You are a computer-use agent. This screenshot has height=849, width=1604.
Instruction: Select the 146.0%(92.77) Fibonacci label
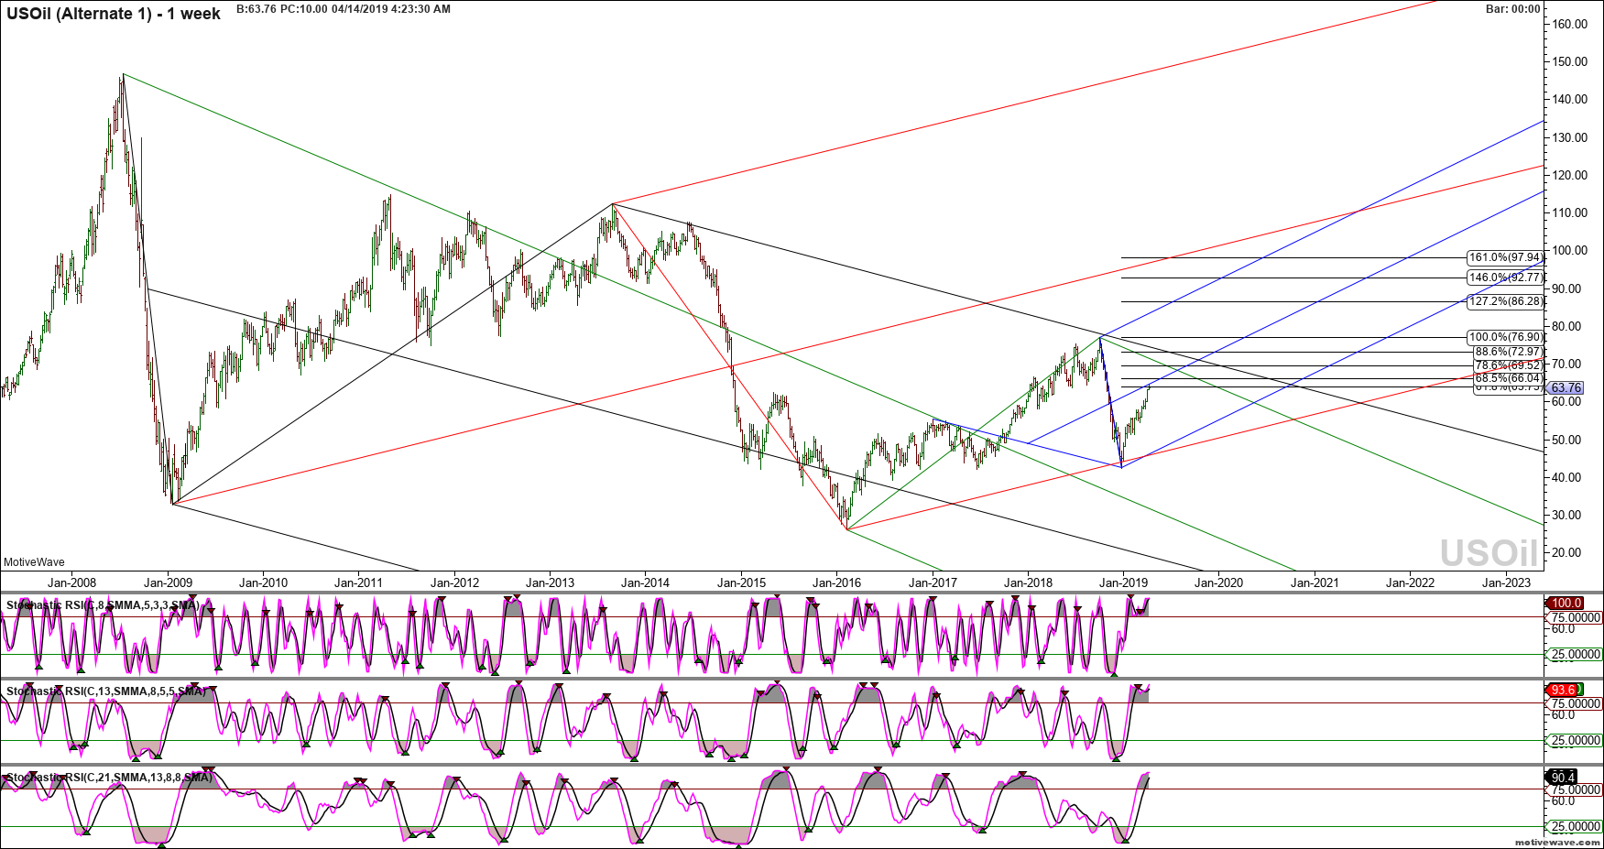pyautogui.click(x=1505, y=278)
